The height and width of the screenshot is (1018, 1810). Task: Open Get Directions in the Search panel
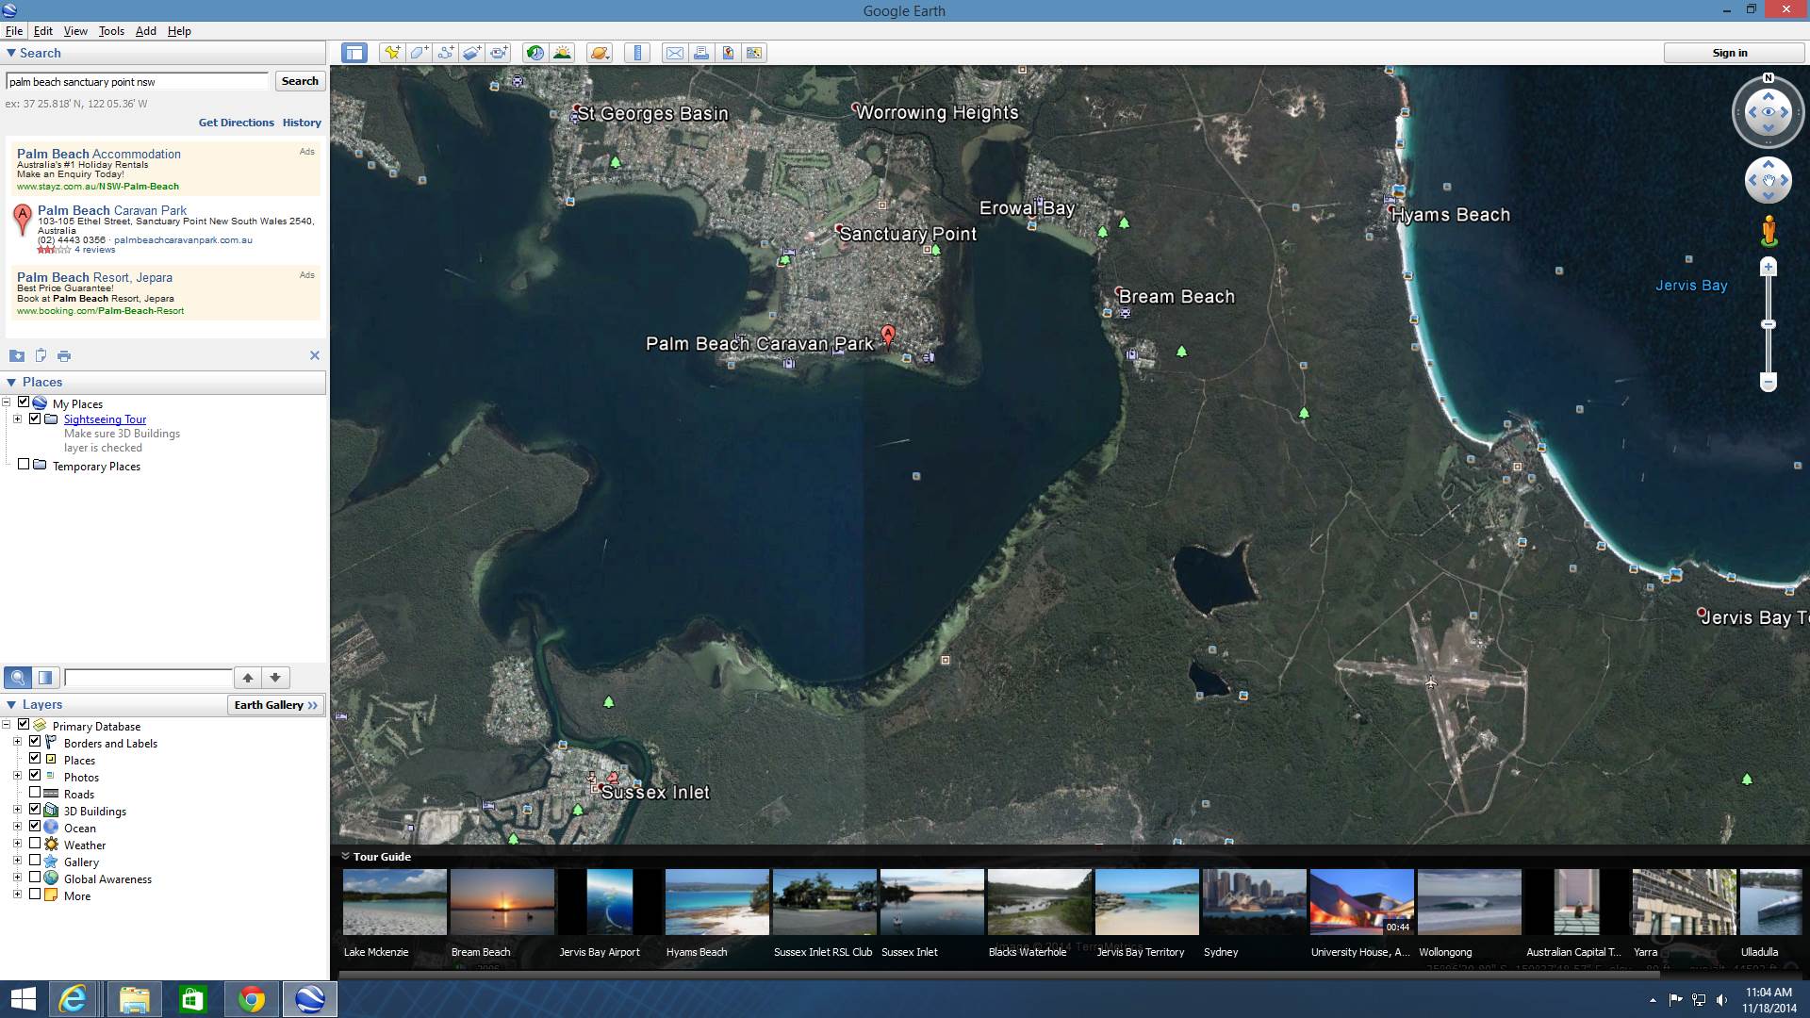[236, 122]
